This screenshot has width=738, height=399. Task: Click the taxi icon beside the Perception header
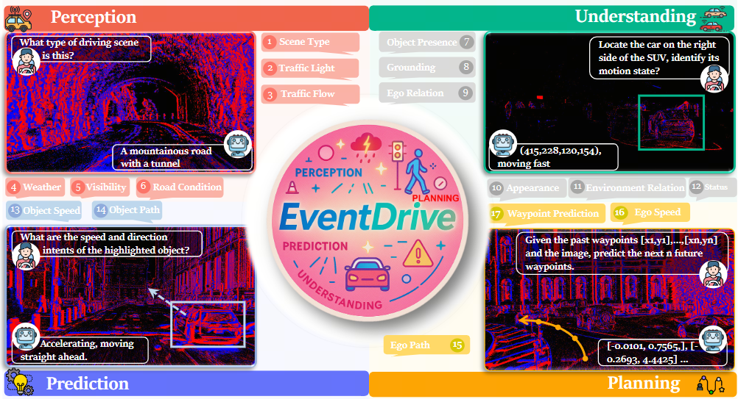[18, 19]
